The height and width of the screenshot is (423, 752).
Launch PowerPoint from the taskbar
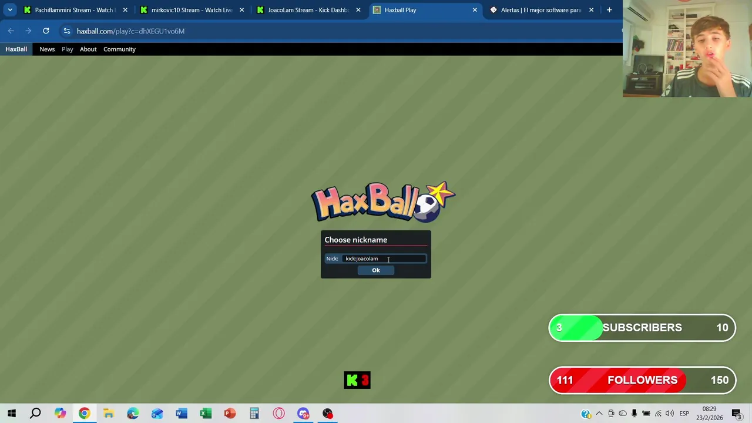[230, 414]
